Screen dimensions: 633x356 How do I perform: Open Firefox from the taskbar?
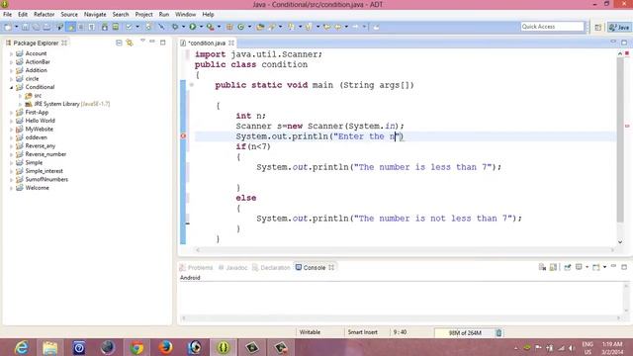tap(165, 347)
